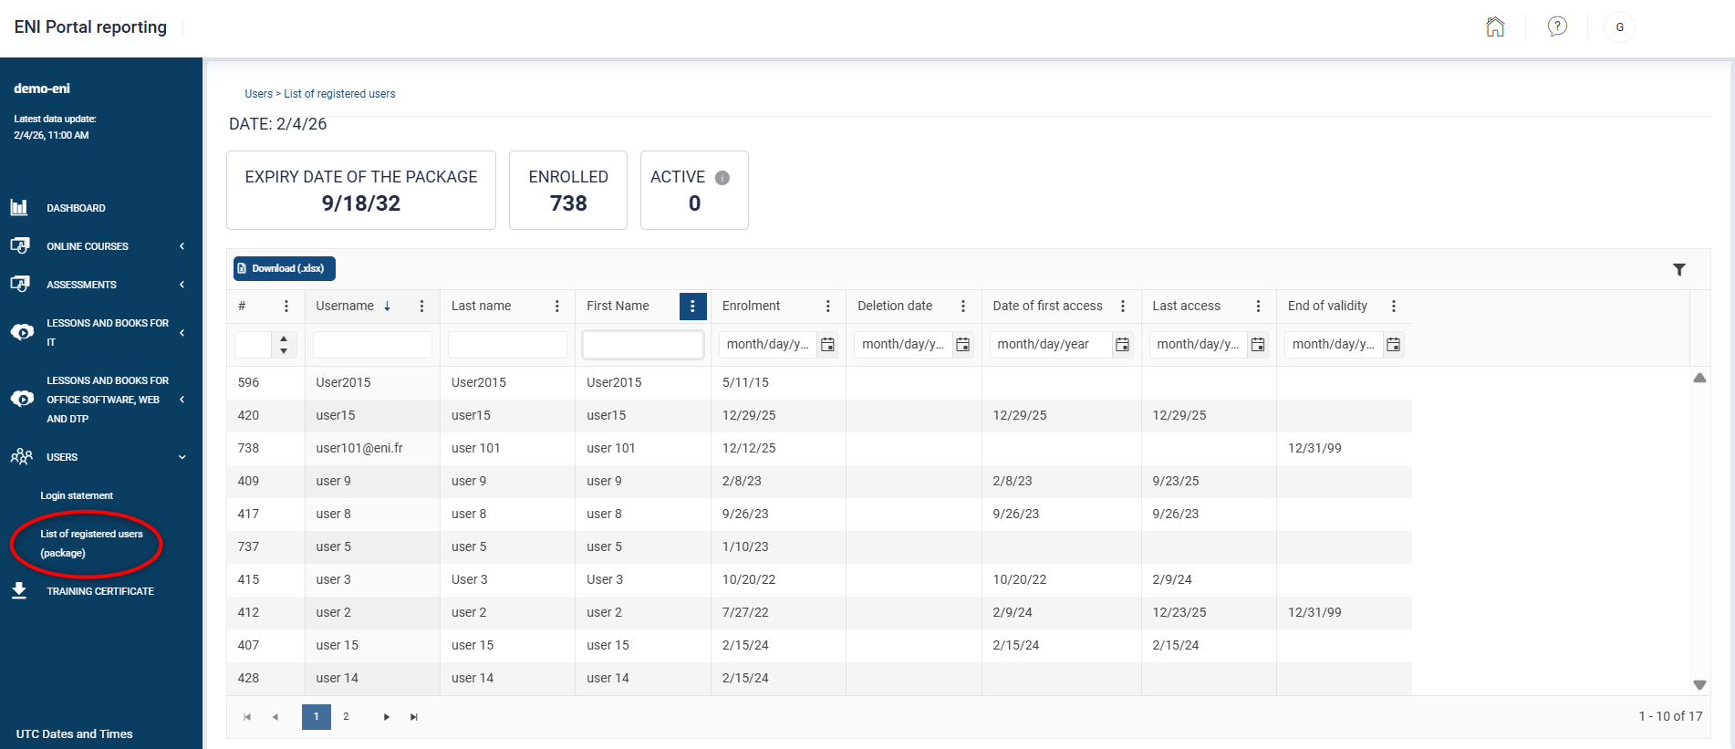Click the Username filter text field
Viewport: 1735px width, 749px height.
click(372, 344)
